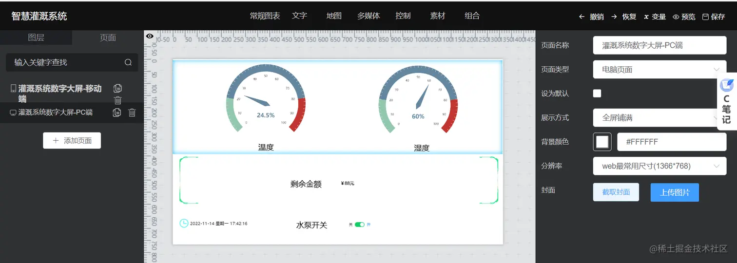Select the 湿度 humidity gauge widget
The height and width of the screenshot is (263, 737).
418,100
